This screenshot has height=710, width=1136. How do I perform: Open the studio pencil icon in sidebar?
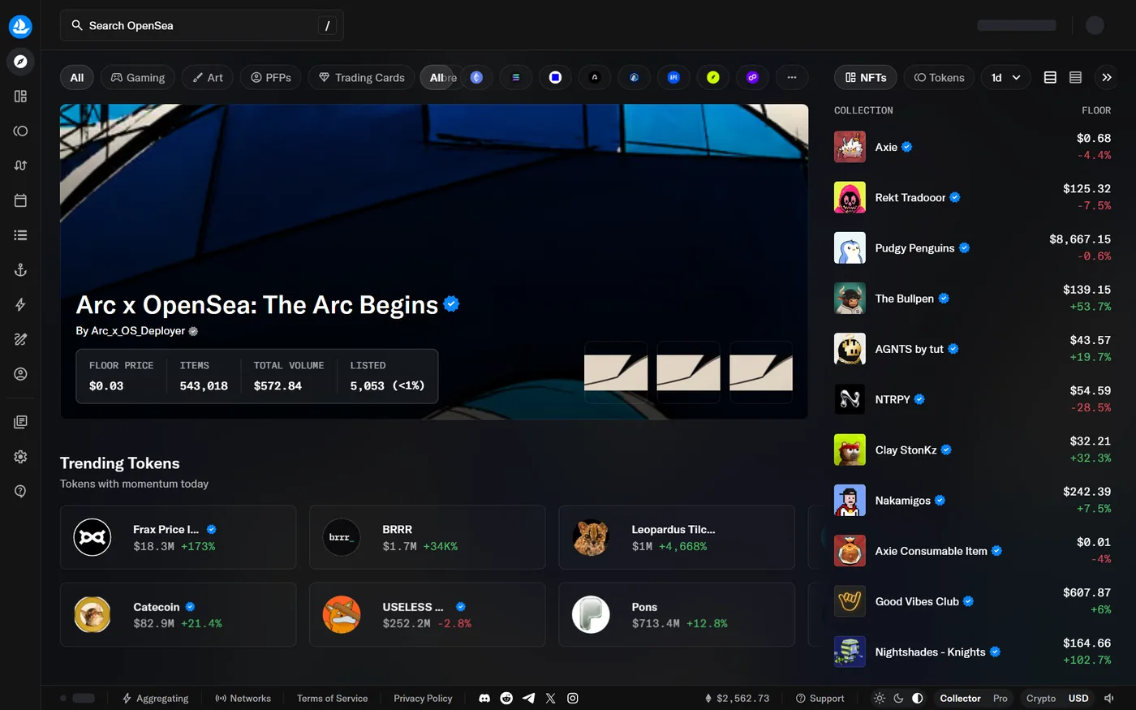click(x=20, y=339)
